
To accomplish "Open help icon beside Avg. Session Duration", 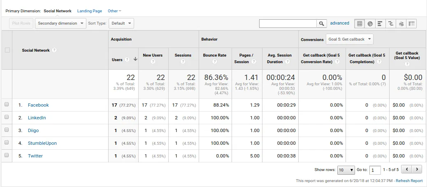I will pos(287,62).
